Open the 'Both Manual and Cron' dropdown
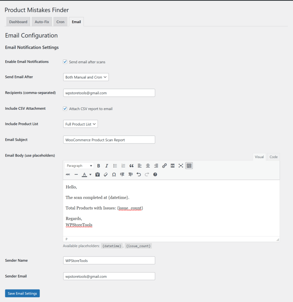Screen dimensions: 293x302 [86, 77]
